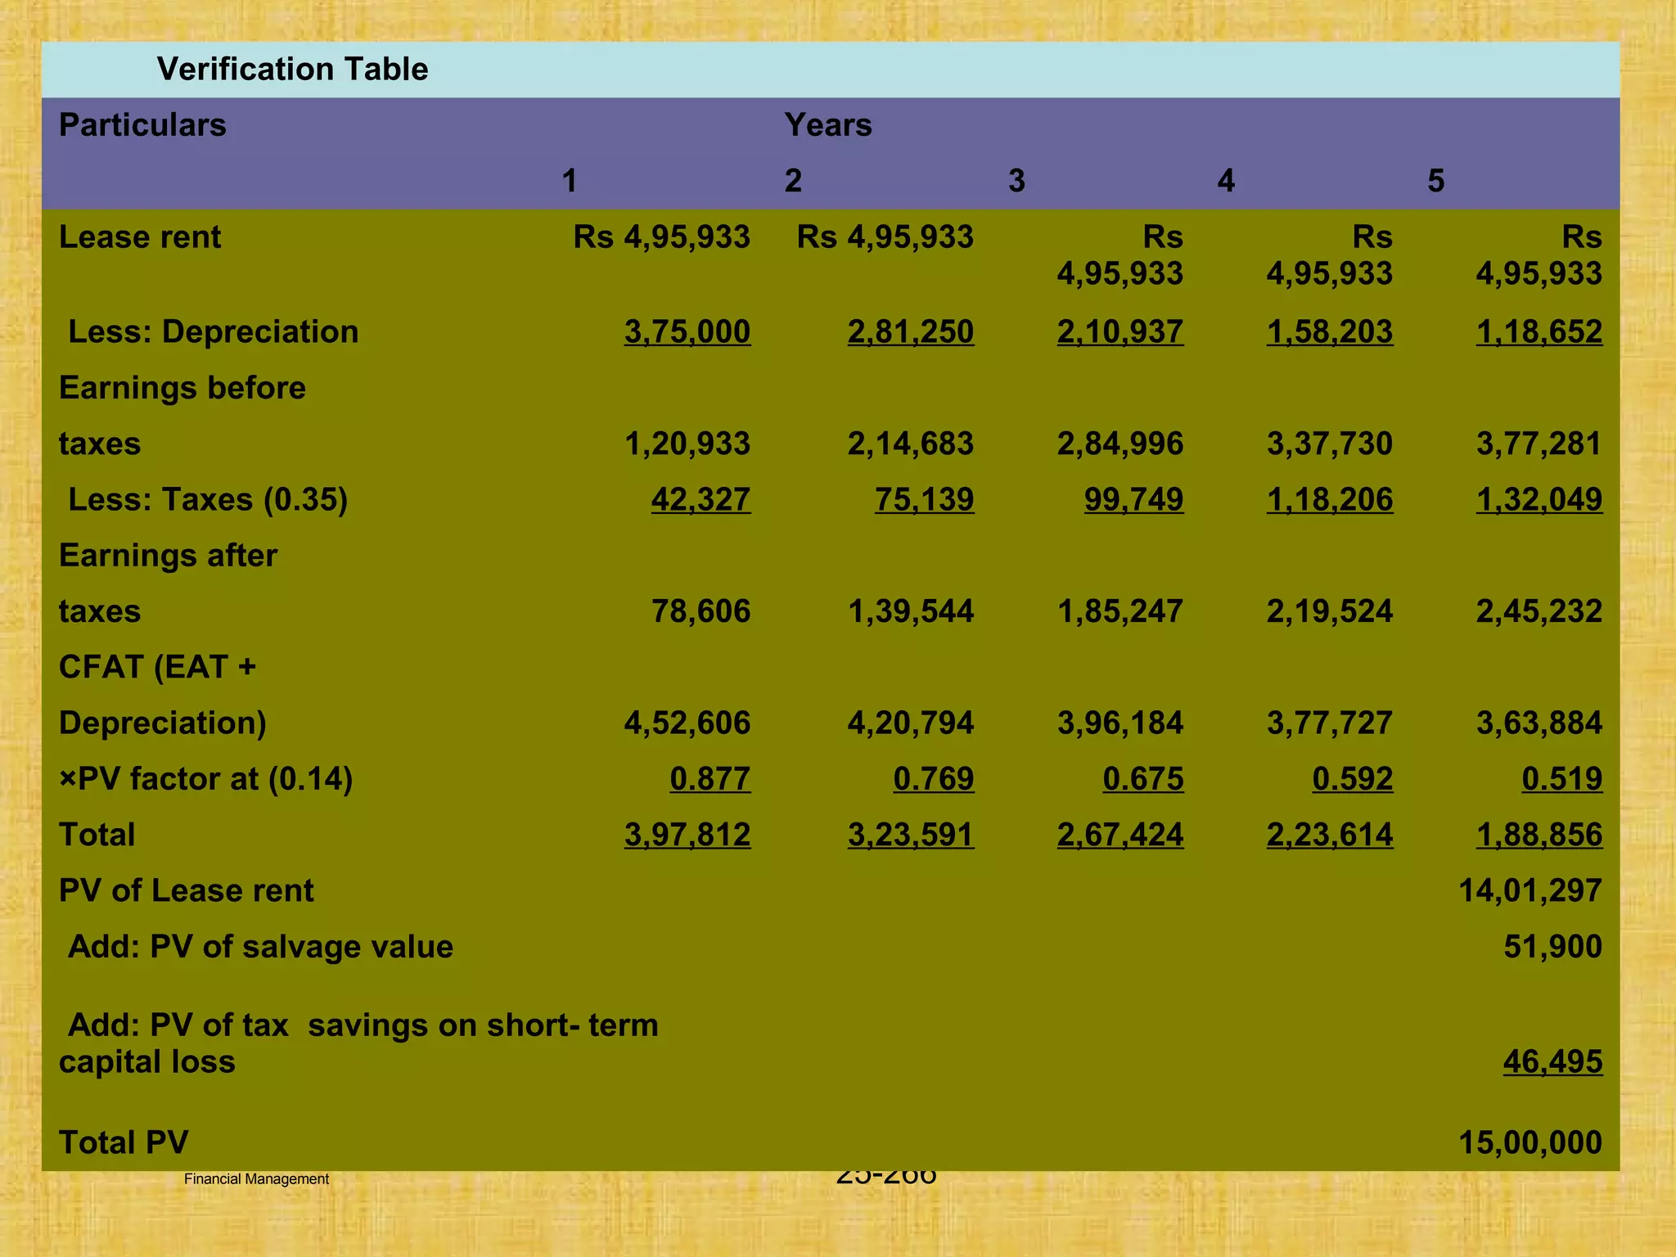1676x1257 pixels.
Task: Select total value 3,23,591
Action: [x=911, y=835]
